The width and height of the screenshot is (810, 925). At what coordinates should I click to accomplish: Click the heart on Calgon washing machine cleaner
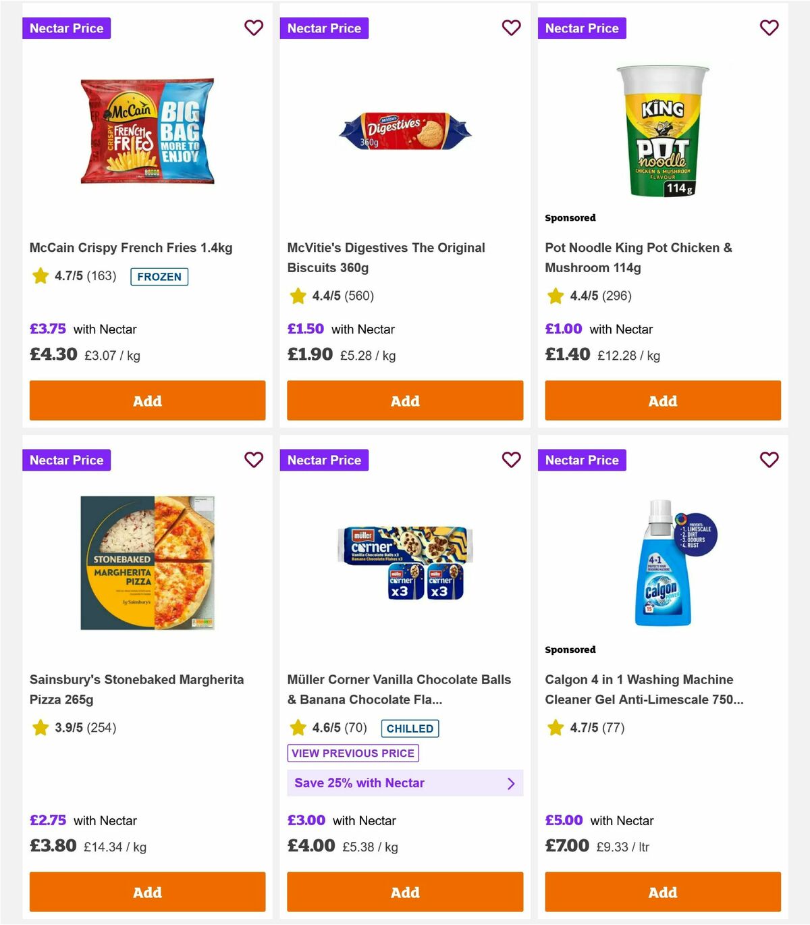[x=769, y=460]
